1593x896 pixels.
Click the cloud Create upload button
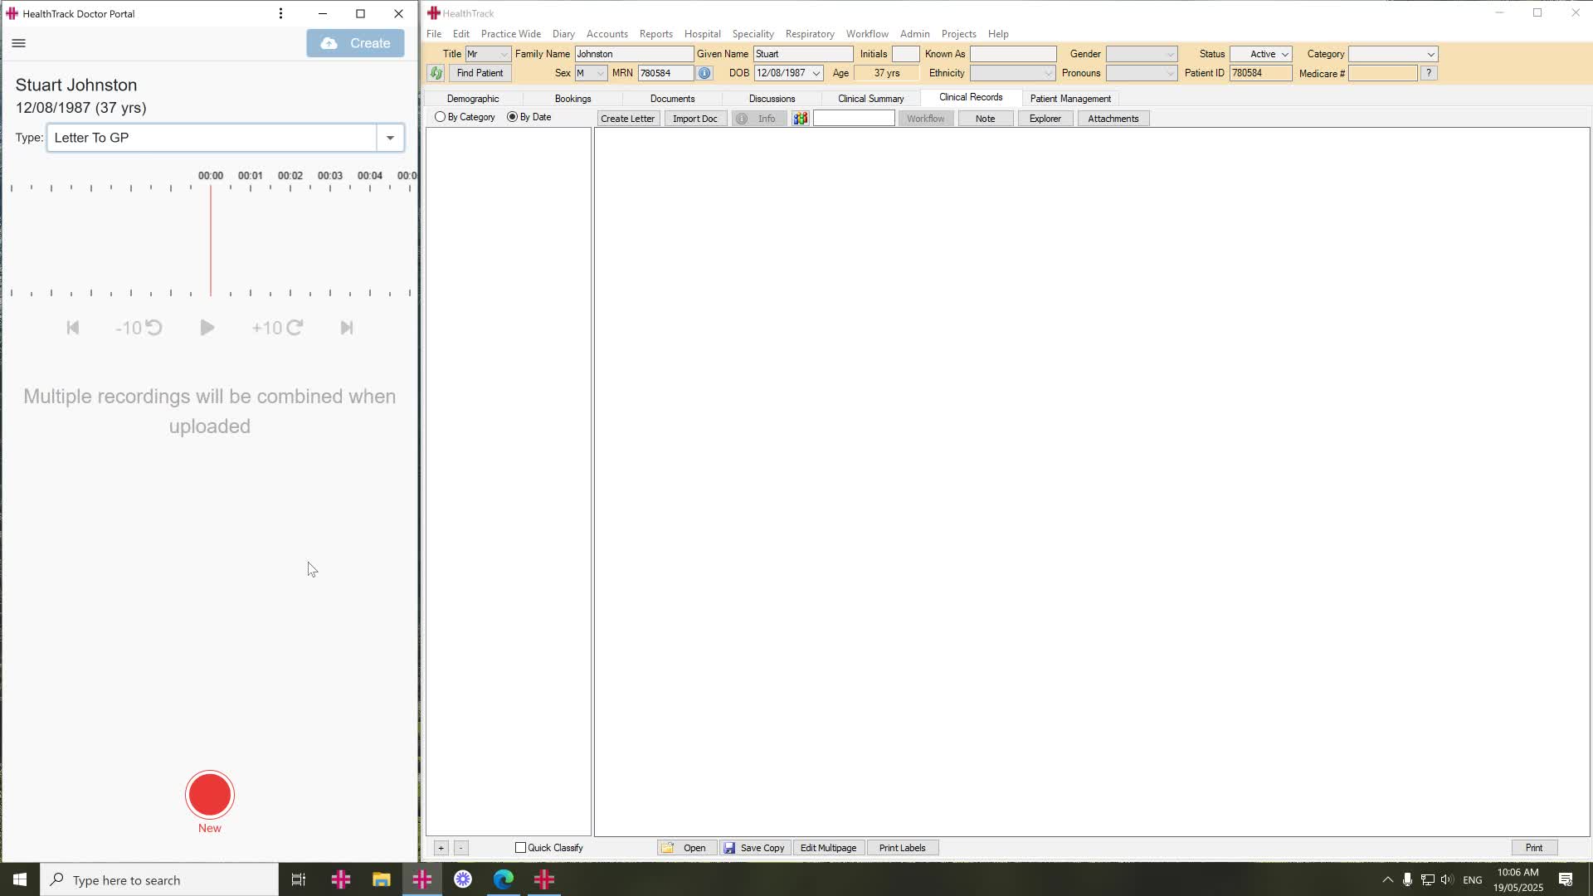click(x=355, y=43)
